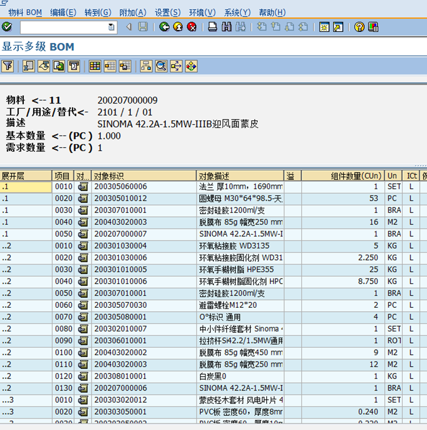Click the 对象描述 column header
427x430 pixels.
(x=240, y=176)
